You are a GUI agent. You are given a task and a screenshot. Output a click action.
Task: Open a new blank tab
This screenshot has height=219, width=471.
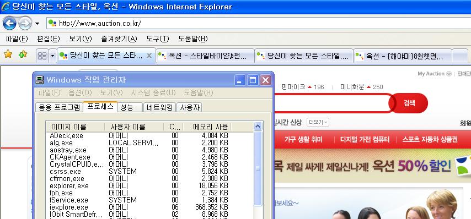pyautogui.click(x=460, y=56)
